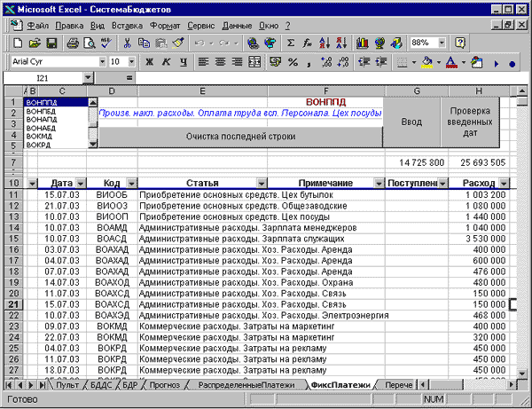
Task: Open the Данные menu
Action: (x=237, y=26)
